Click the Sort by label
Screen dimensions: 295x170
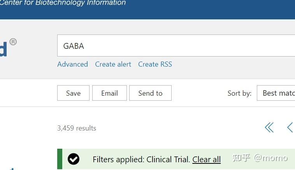[239, 93]
